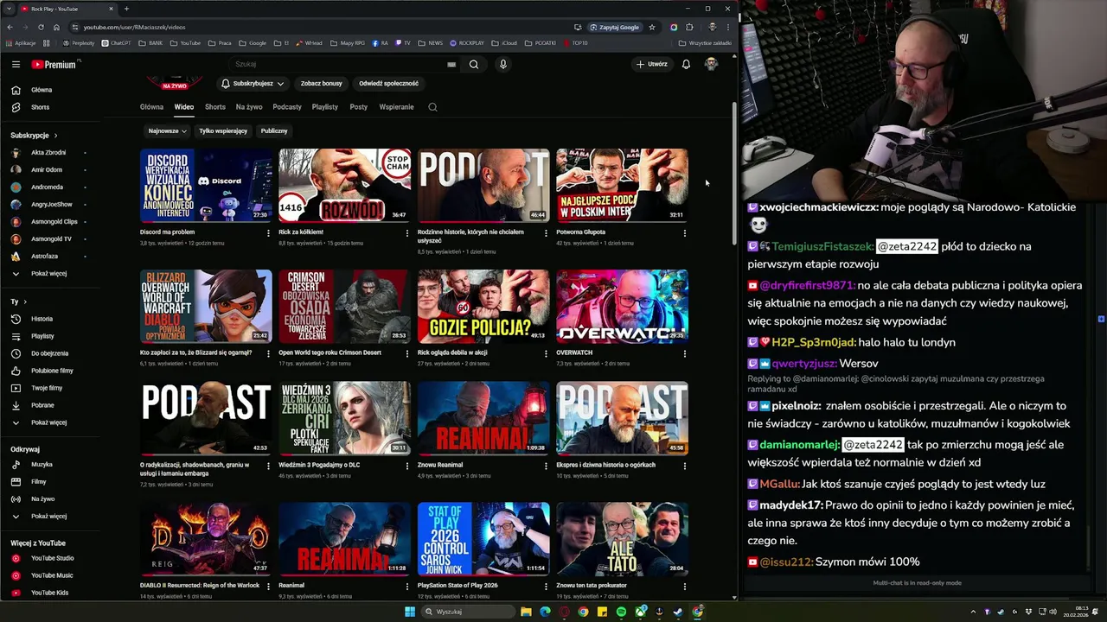Switch to the Playlisty tab
1107x622 pixels.
tap(325, 107)
